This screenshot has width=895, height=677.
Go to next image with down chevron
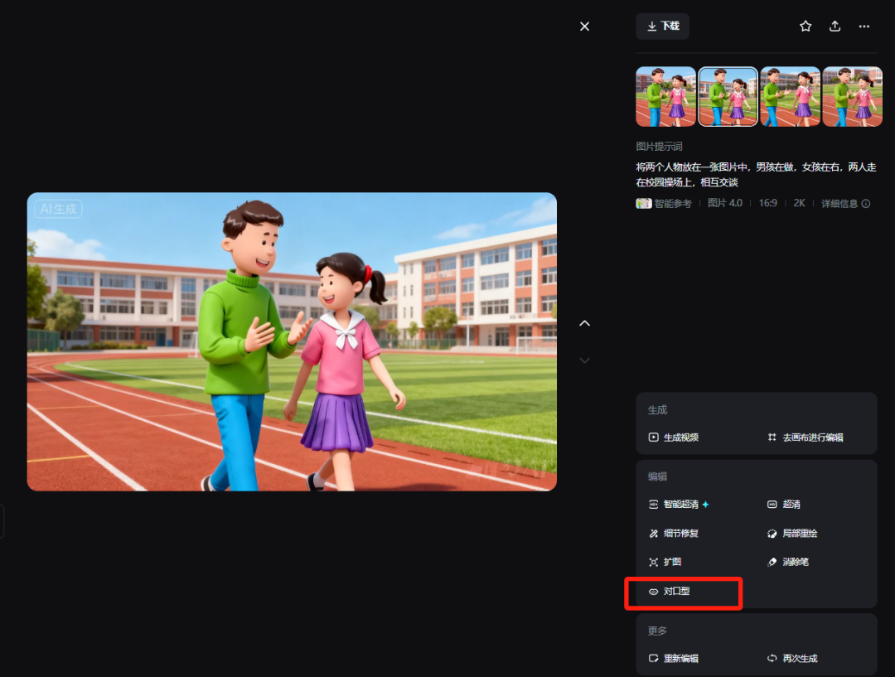584,360
